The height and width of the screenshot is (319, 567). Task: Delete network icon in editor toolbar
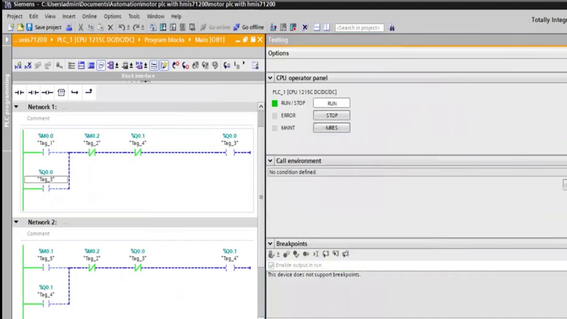click(28, 66)
